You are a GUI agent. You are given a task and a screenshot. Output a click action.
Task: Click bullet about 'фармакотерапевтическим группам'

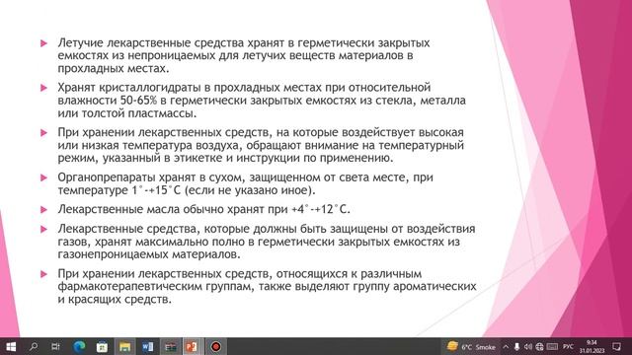tap(267, 286)
